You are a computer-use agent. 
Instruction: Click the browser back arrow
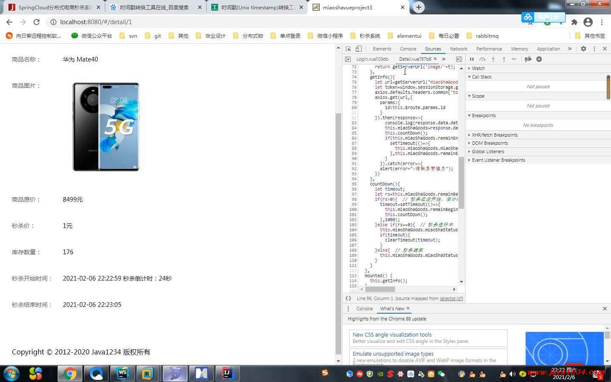click(x=9, y=22)
